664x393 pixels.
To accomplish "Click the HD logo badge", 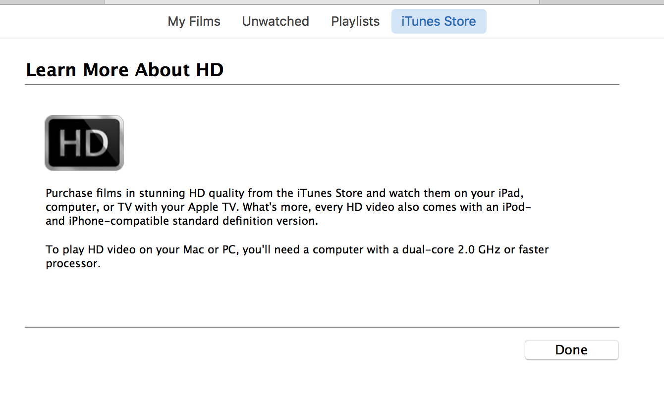I will click(84, 143).
